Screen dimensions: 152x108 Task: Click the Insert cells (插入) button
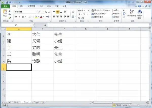click(116, 10)
